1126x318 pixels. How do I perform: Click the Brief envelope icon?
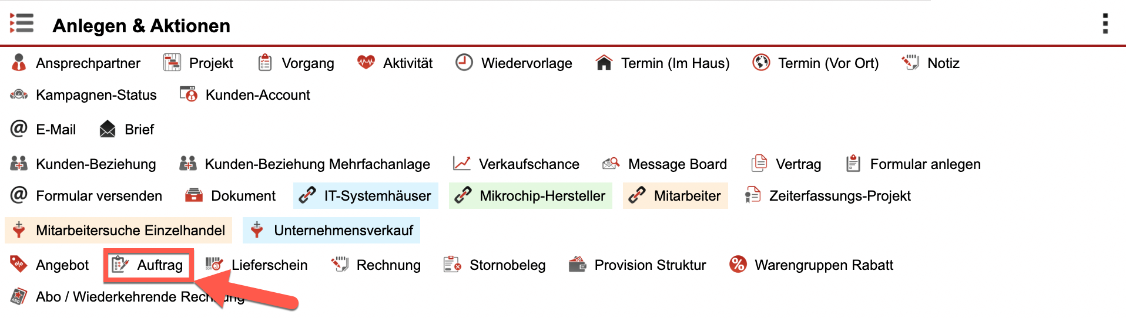(x=108, y=129)
